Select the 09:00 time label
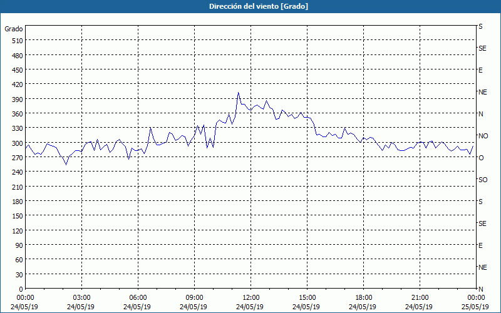501x313 pixels. [194, 298]
